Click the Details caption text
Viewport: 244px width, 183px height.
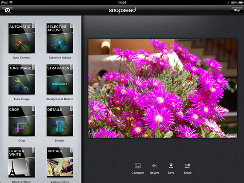(x=60, y=141)
